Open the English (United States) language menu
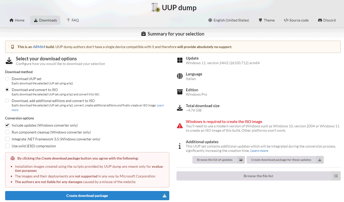This screenshot has width=344, height=202. coord(231,20)
